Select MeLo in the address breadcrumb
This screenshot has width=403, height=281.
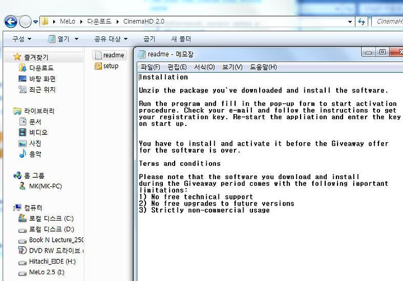[67, 21]
